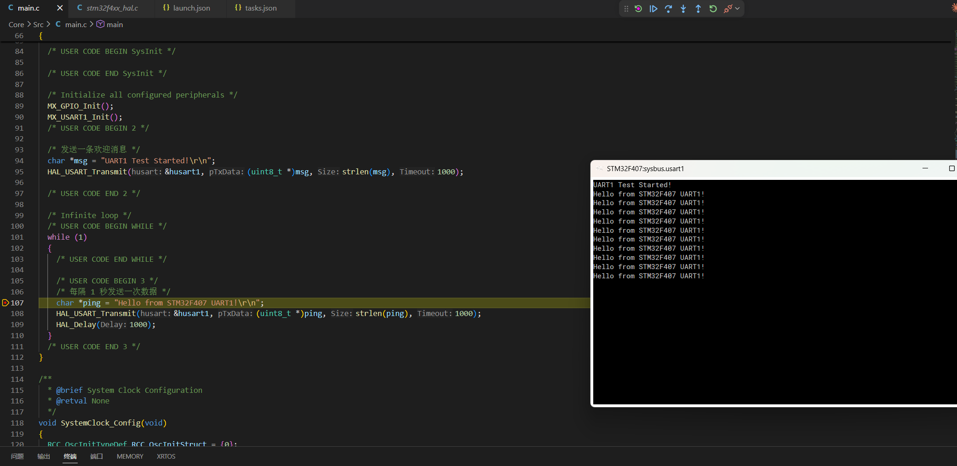Viewport: 957px width, 466px height.
Task: Click the reset device debug icon
Action: pyautogui.click(x=638, y=9)
